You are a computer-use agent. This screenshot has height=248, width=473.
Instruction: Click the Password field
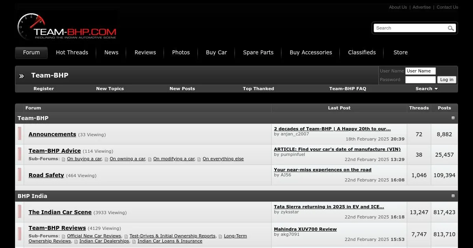[x=420, y=80]
